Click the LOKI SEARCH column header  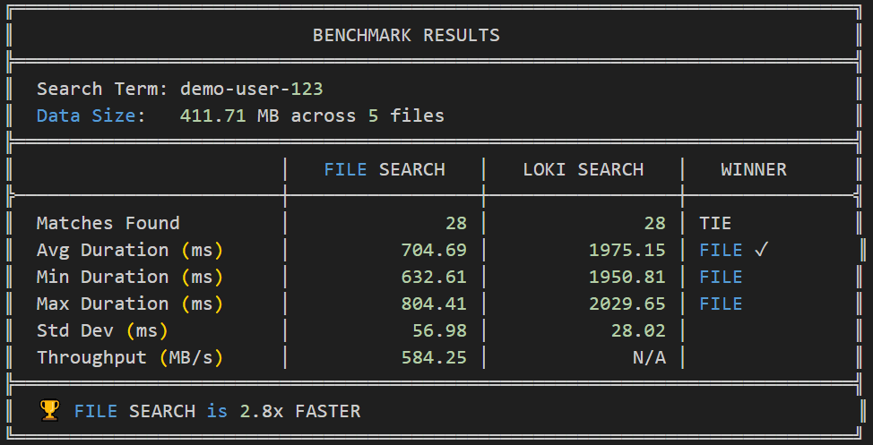pos(583,169)
